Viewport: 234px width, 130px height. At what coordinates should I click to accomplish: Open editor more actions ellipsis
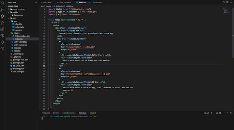[231, 2]
